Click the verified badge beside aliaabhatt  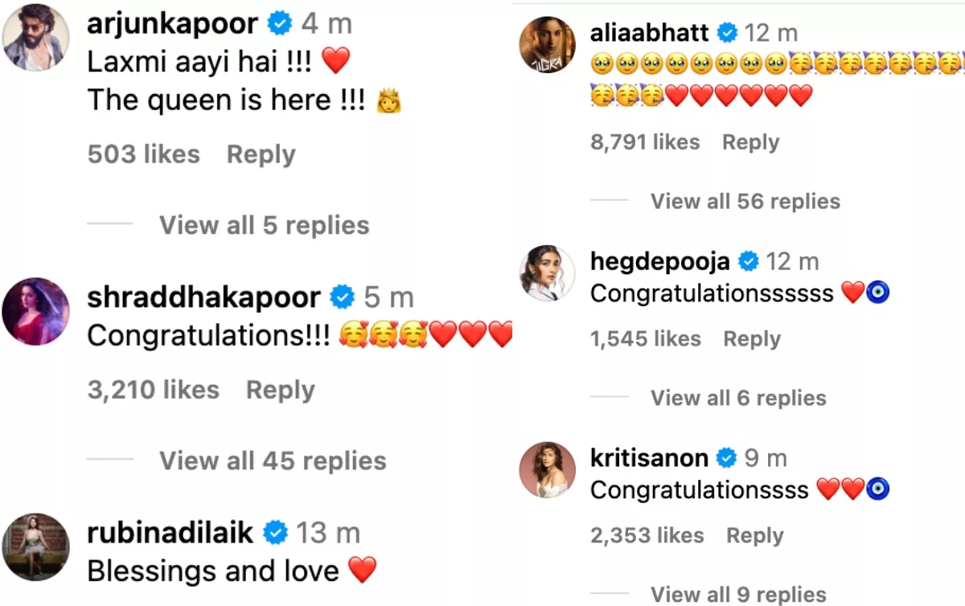pyautogui.click(x=727, y=33)
